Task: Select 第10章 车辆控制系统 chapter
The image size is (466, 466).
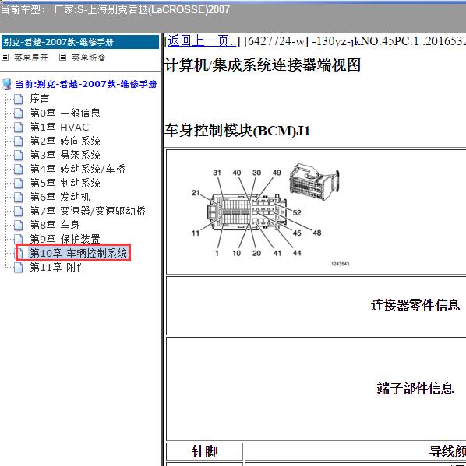Action: tap(78, 253)
